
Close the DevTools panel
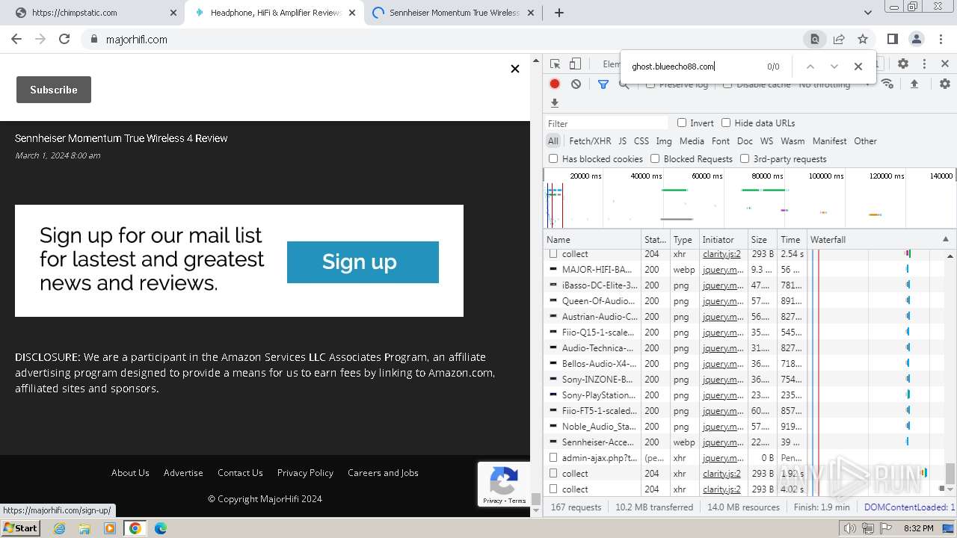tap(945, 64)
